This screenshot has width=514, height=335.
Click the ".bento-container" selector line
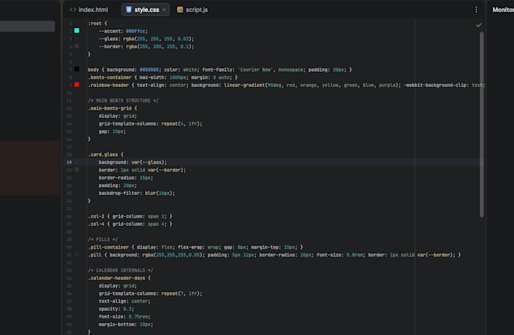click(x=163, y=78)
